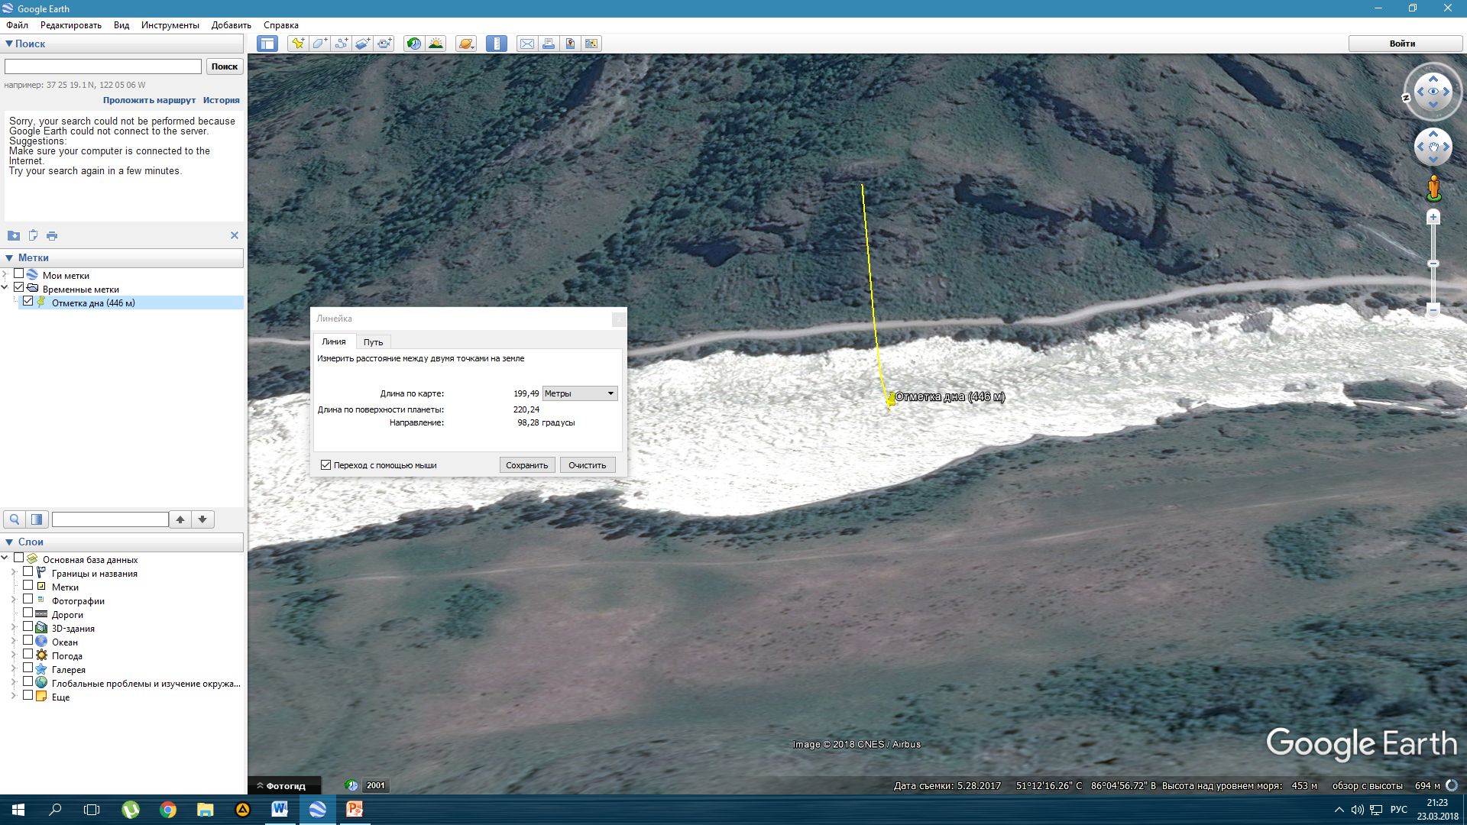Collapse the Слои panel
Image resolution: width=1467 pixels, height=825 pixels.
[9, 542]
